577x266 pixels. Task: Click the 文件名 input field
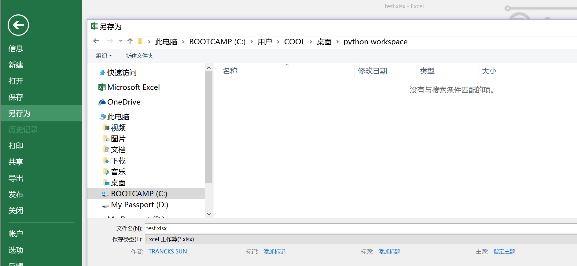[x=361, y=228]
